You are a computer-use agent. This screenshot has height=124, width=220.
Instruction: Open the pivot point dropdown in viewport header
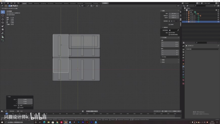[89, 6]
